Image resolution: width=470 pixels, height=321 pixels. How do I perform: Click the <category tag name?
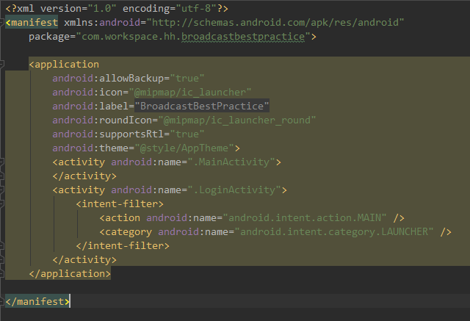click(126, 231)
